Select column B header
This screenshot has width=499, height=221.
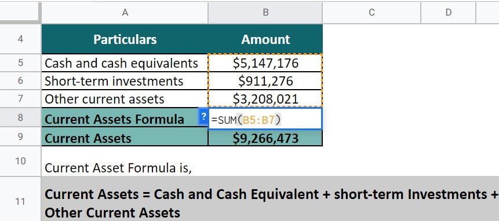[x=265, y=12]
